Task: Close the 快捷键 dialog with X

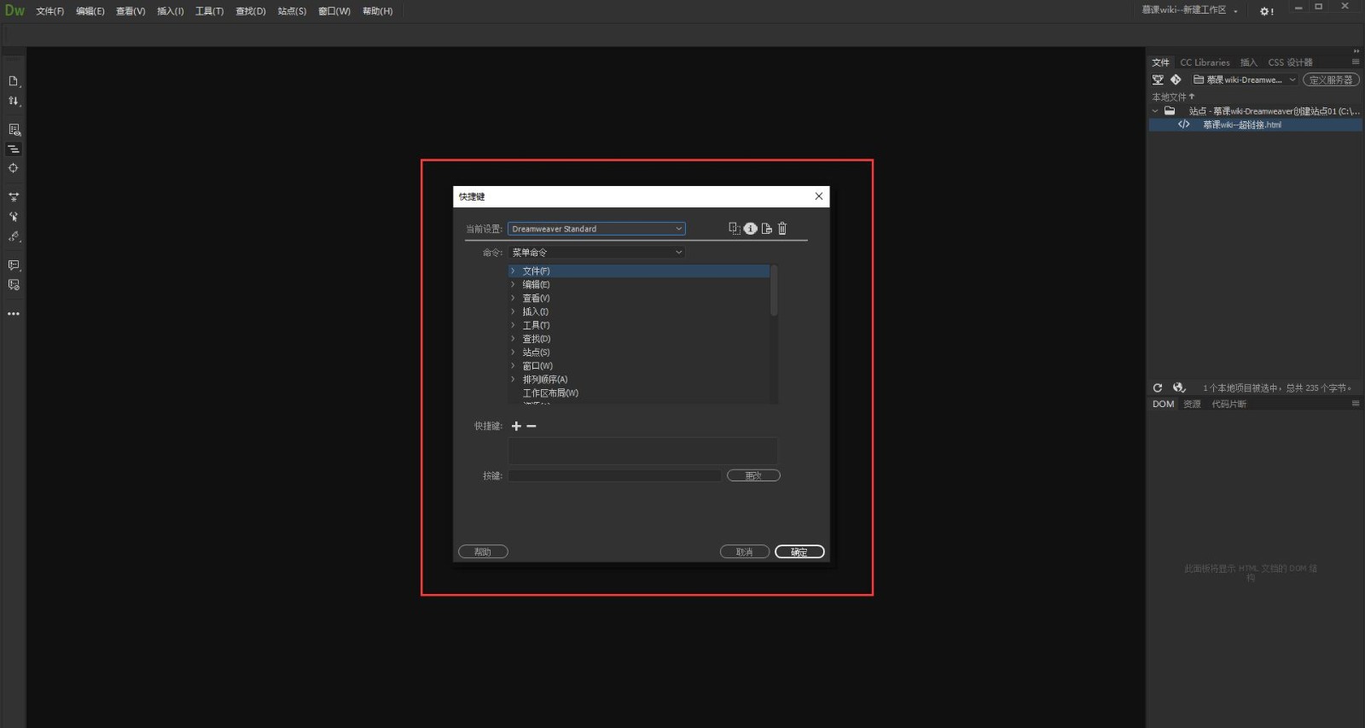Action: click(819, 196)
